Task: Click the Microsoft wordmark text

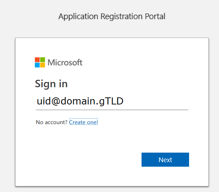Action: 65,63
